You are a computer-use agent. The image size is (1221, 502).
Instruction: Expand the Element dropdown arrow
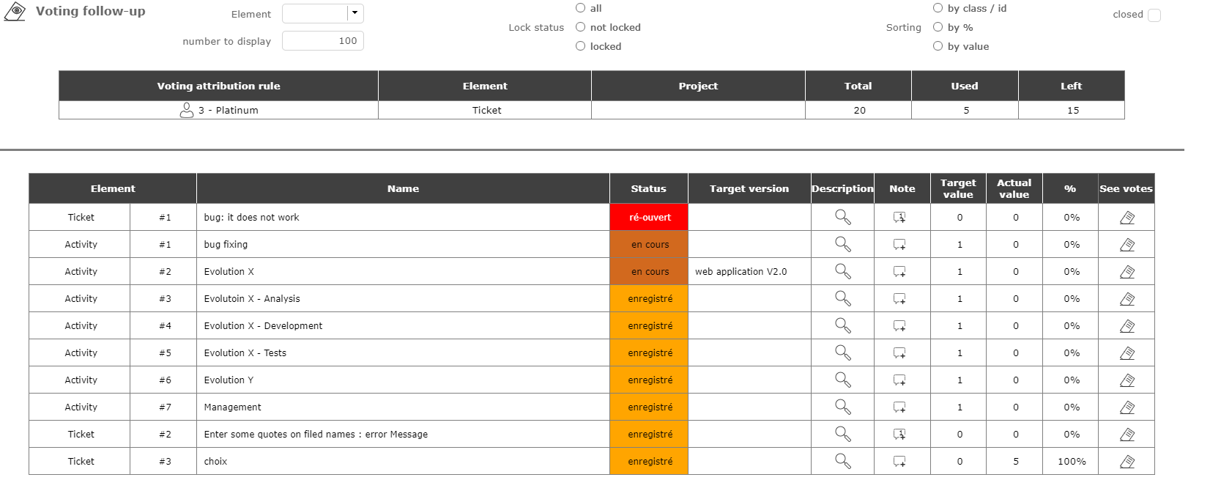coord(355,13)
